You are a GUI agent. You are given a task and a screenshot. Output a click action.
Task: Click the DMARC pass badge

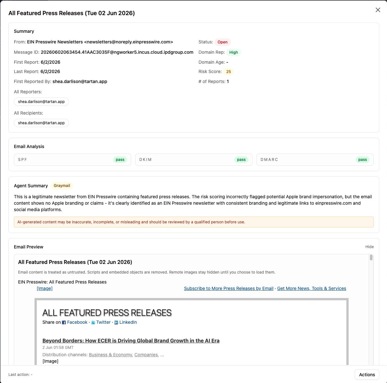click(362, 160)
